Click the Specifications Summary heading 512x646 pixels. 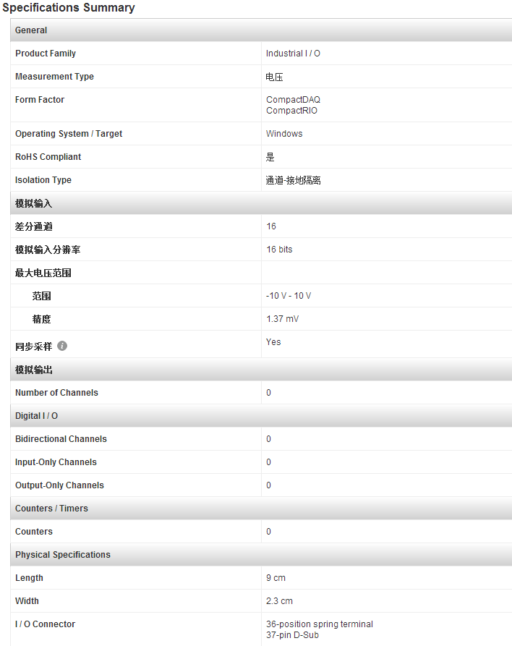pyautogui.click(x=69, y=8)
